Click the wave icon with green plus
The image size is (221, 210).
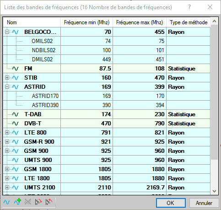tap(17, 202)
